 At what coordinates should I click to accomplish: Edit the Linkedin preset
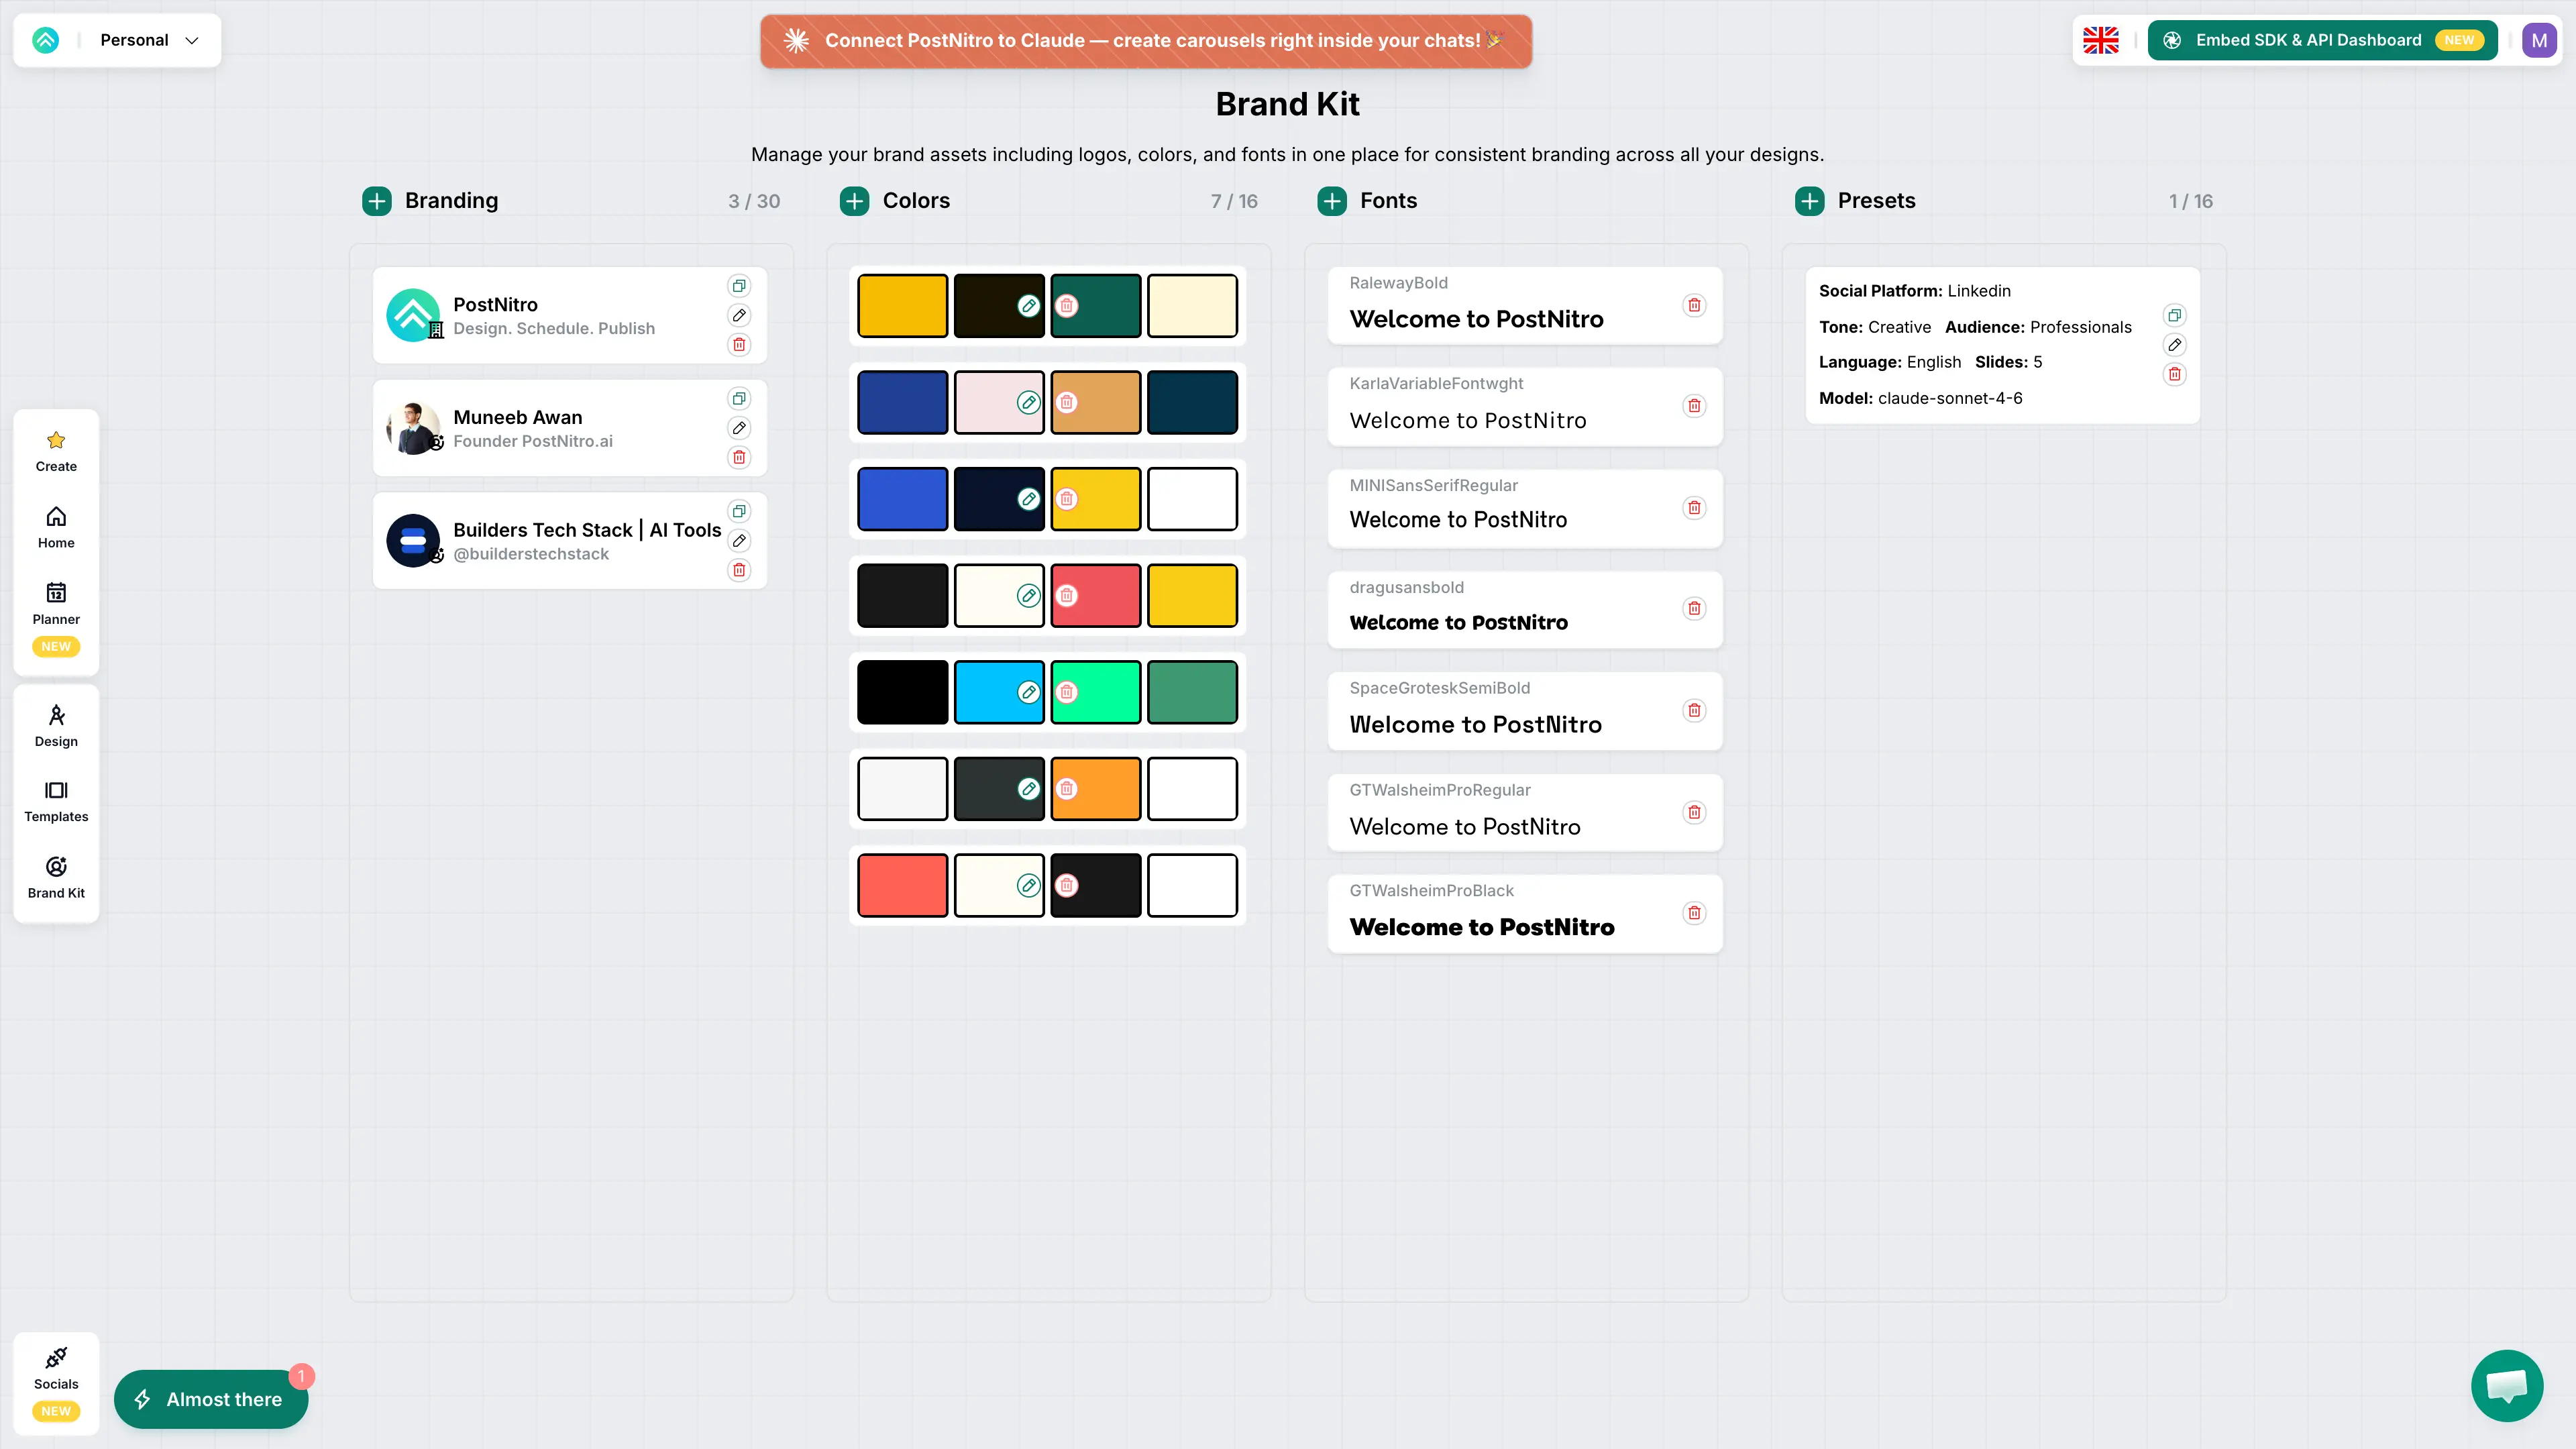[2174, 345]
